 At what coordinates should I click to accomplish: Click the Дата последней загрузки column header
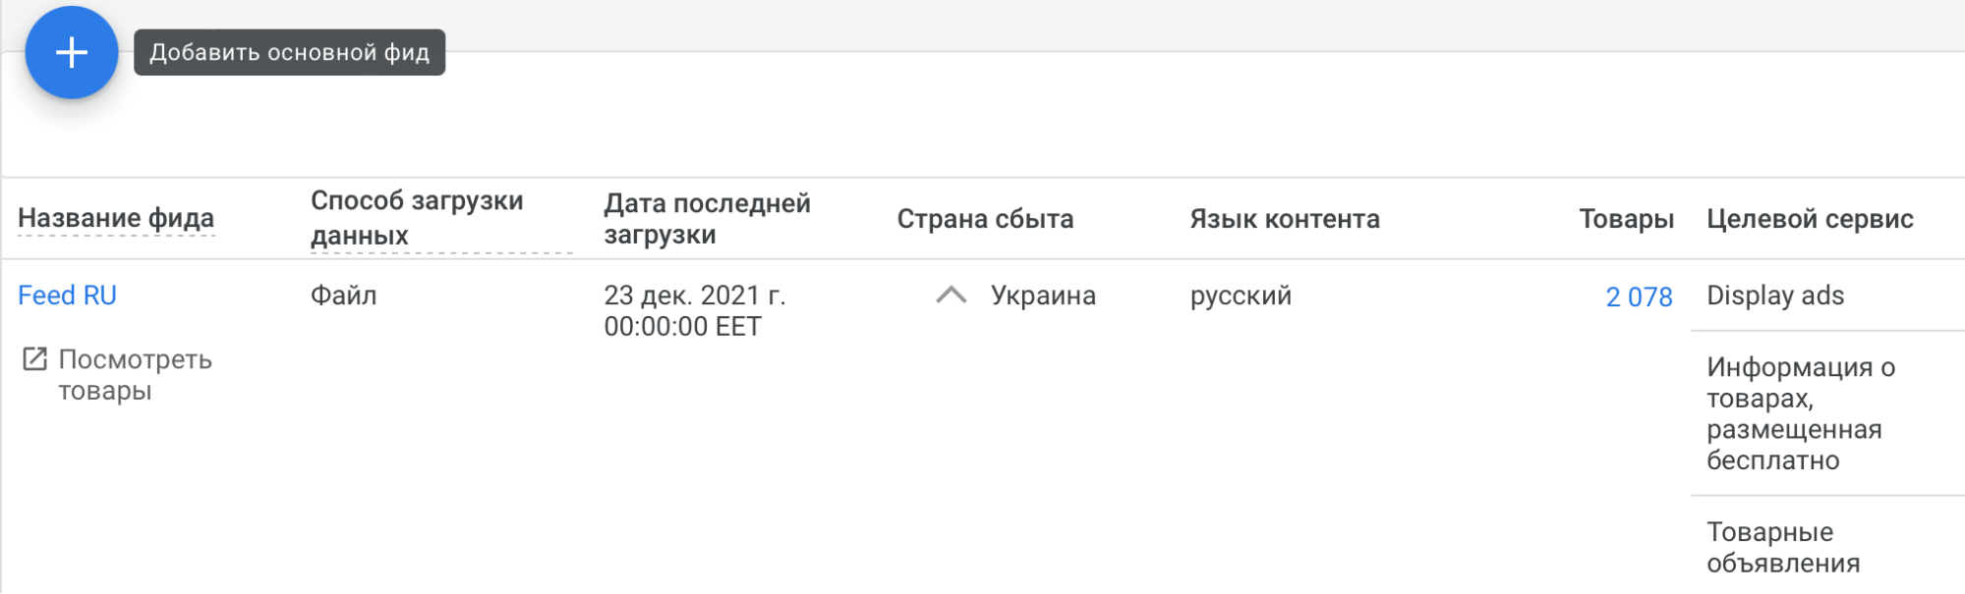pyautogui.click(x=707, y=218)
